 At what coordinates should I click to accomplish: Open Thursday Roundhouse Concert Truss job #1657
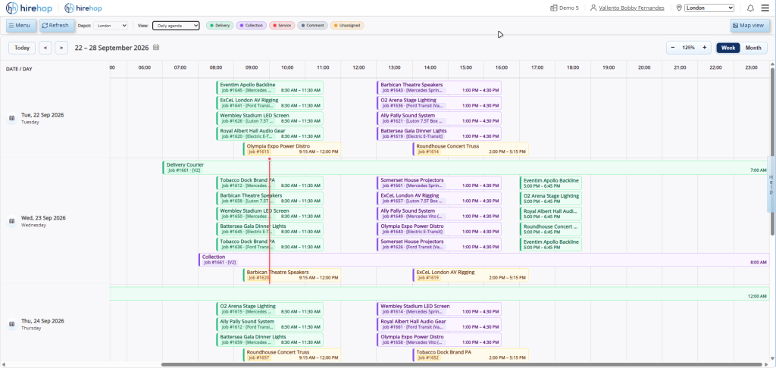(x=292, y=355)
